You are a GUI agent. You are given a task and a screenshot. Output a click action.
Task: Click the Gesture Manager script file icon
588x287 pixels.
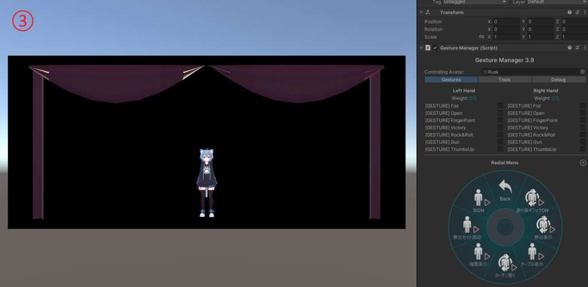pyautogui.click(x=428, y=48)
